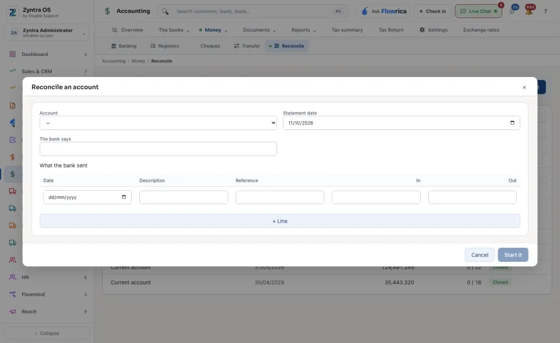Screen dimensions: 560x343
Task: Click the help question mark icon
Action: click(545, 12)
